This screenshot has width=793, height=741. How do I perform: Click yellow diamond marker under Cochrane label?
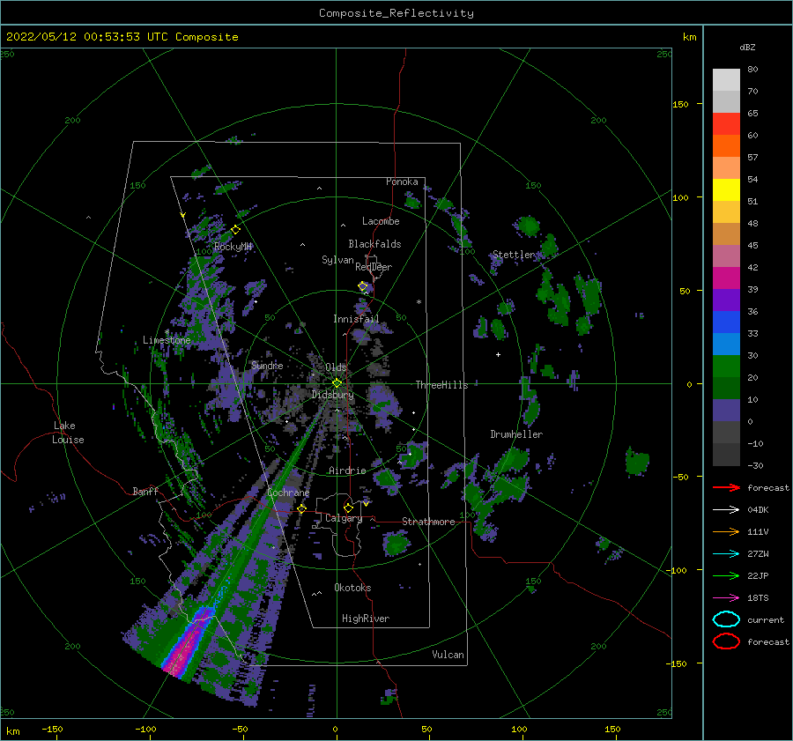[302, 508]
